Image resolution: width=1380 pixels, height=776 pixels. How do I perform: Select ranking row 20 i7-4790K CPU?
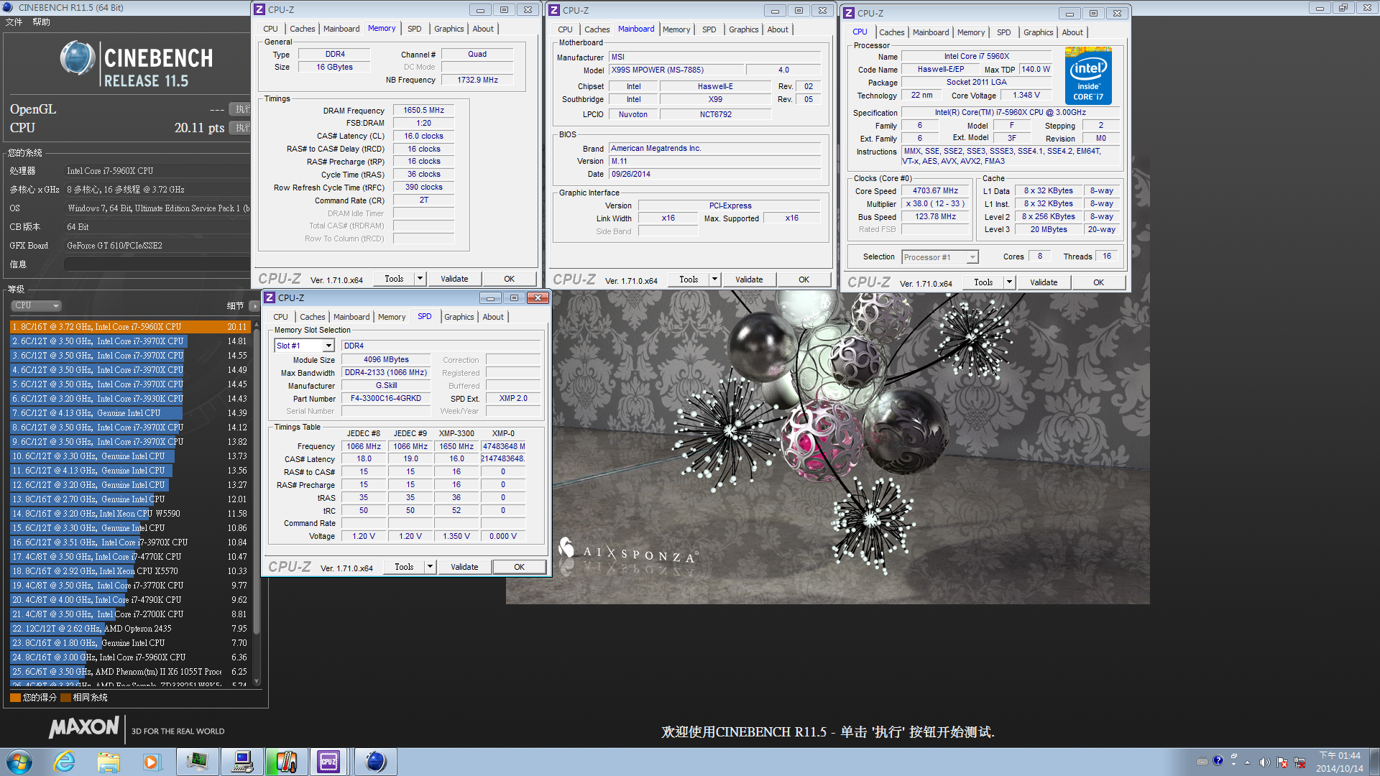129,600
